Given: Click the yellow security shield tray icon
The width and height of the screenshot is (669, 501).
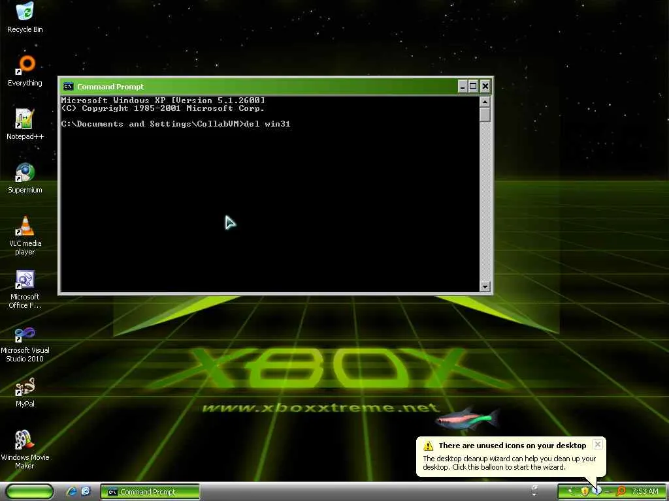Looking at the screenshot, I should (x=585, y=491).
